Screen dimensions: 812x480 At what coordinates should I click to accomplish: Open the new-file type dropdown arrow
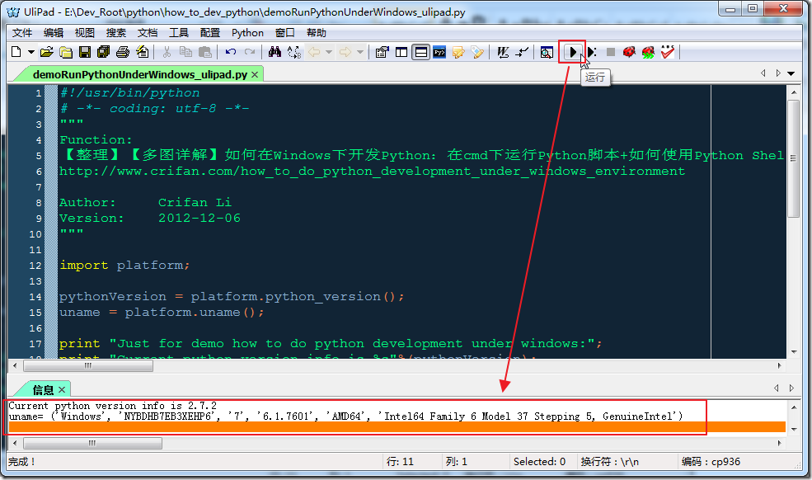pyautogui.click(x=31, y=52)
